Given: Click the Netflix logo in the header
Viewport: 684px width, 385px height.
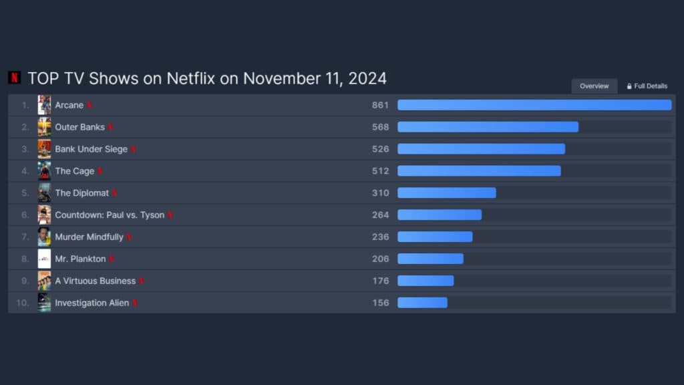Looking at the screenshot, I should pos(13,78).
